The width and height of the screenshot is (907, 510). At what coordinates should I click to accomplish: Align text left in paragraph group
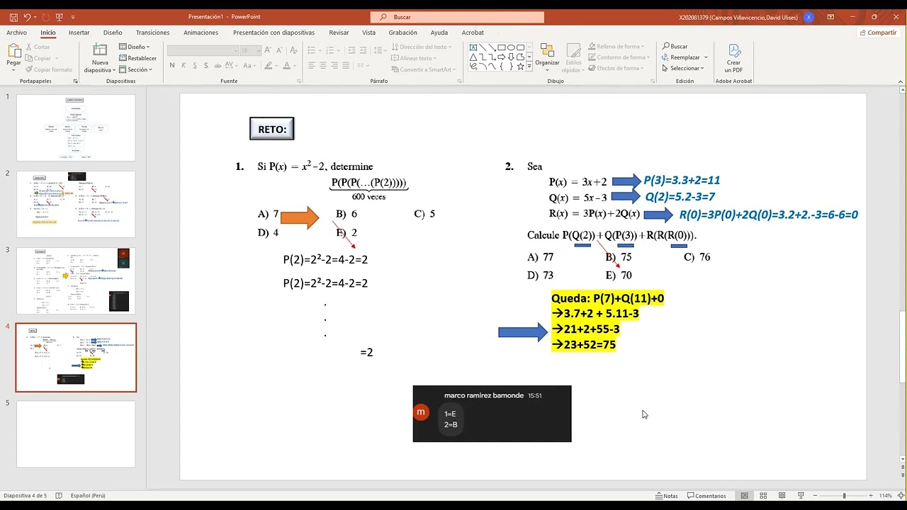[x=312, y=65]
